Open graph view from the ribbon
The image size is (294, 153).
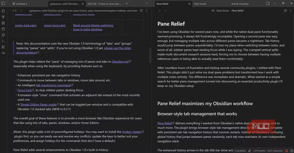tap(3, 17)
